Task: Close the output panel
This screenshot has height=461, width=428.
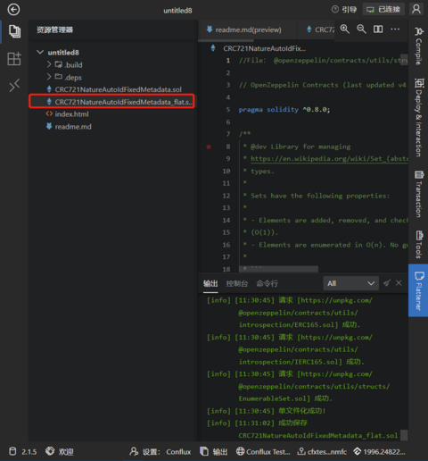Action: [x=399, y=283]
